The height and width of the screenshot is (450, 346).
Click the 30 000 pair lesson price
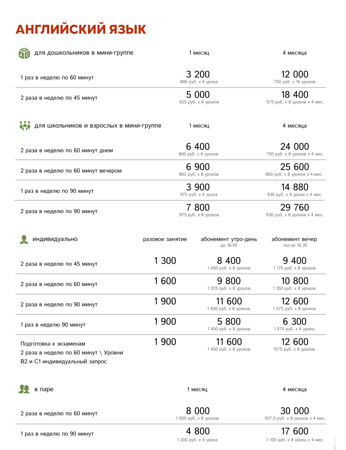click(x=295, y=411)
